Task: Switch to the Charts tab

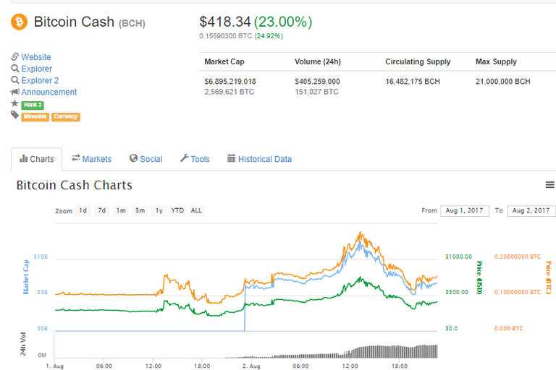Action: [37, 159]
